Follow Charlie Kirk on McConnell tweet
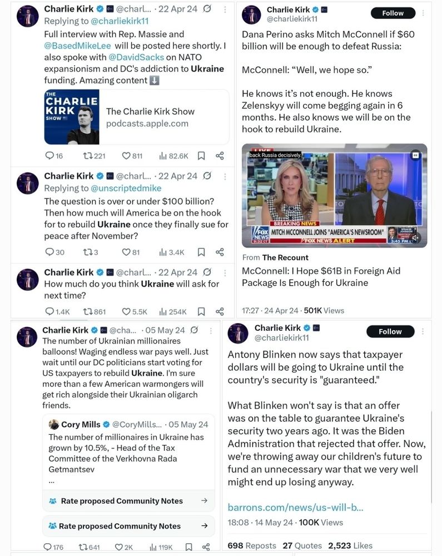 393,13
